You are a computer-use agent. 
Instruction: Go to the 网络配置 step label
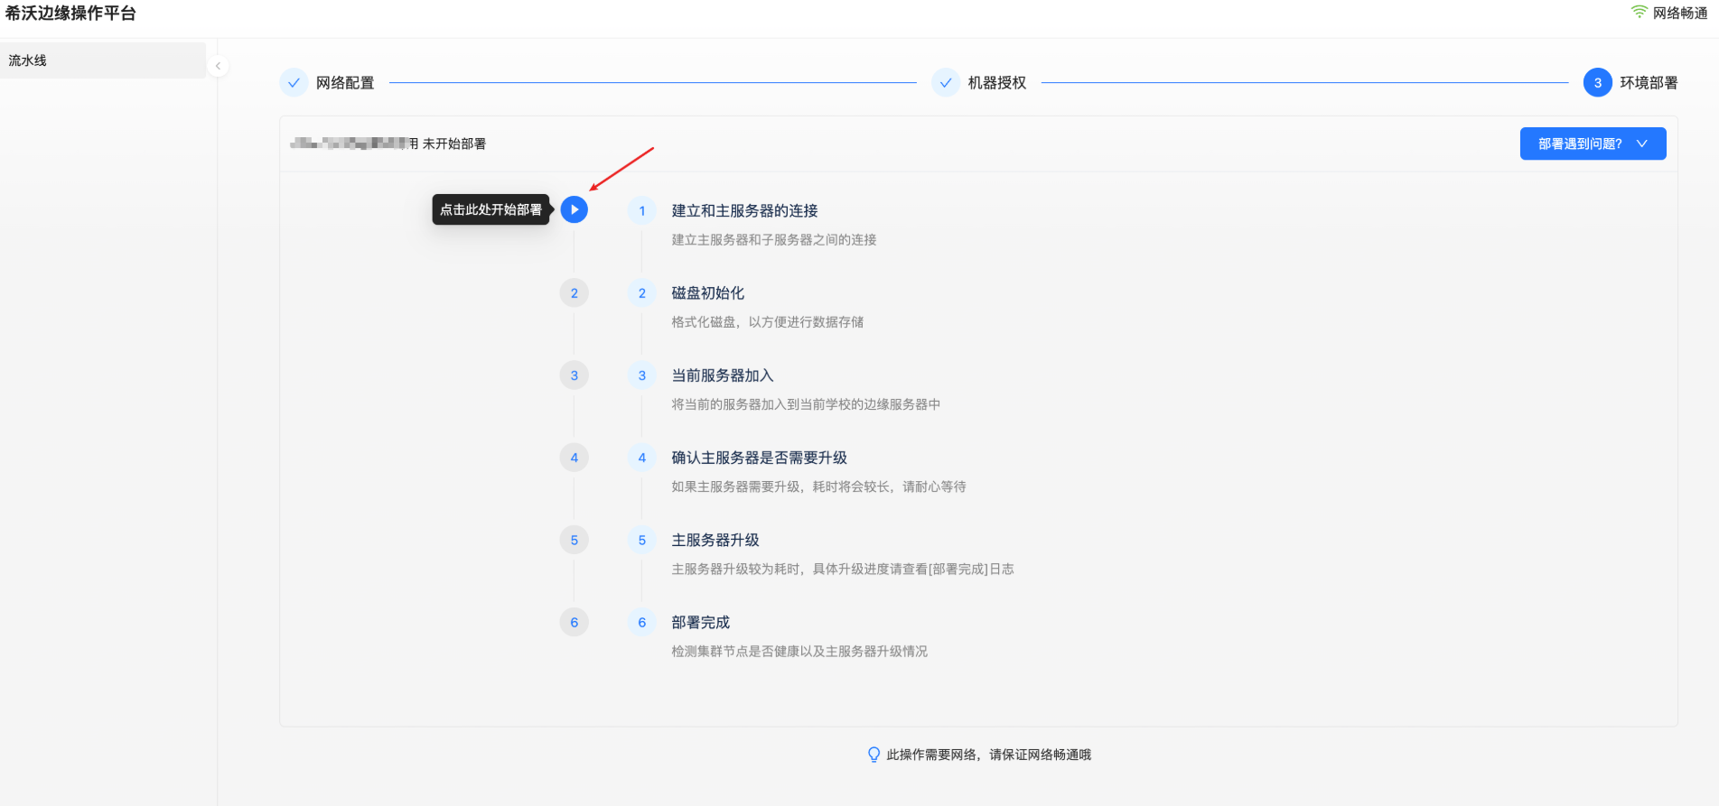(x=345, y=83)
